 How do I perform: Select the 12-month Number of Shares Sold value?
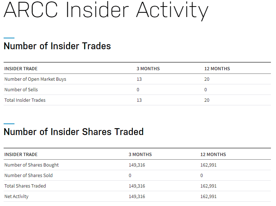pos(202,176)
